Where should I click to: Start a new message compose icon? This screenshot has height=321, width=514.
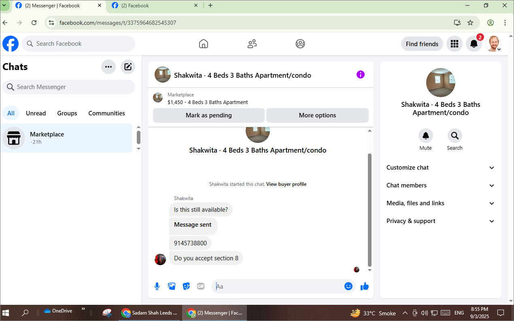[128, 67]
